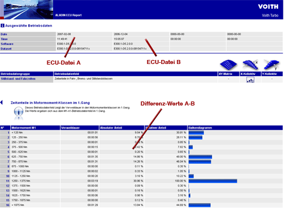Open the Stillstand- und Fahrzeiten link
Viewport: 288px width, 211px height.
(x=18, y=79)
